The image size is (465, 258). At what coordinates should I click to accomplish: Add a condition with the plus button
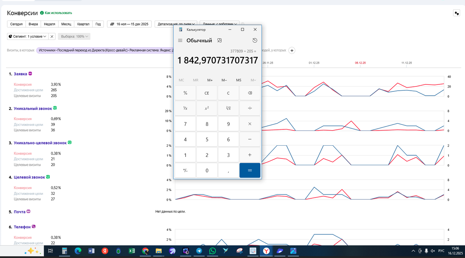[293, 50]
